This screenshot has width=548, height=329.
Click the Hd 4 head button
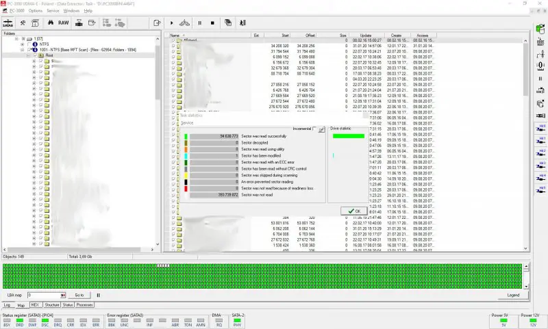(540, 177)
